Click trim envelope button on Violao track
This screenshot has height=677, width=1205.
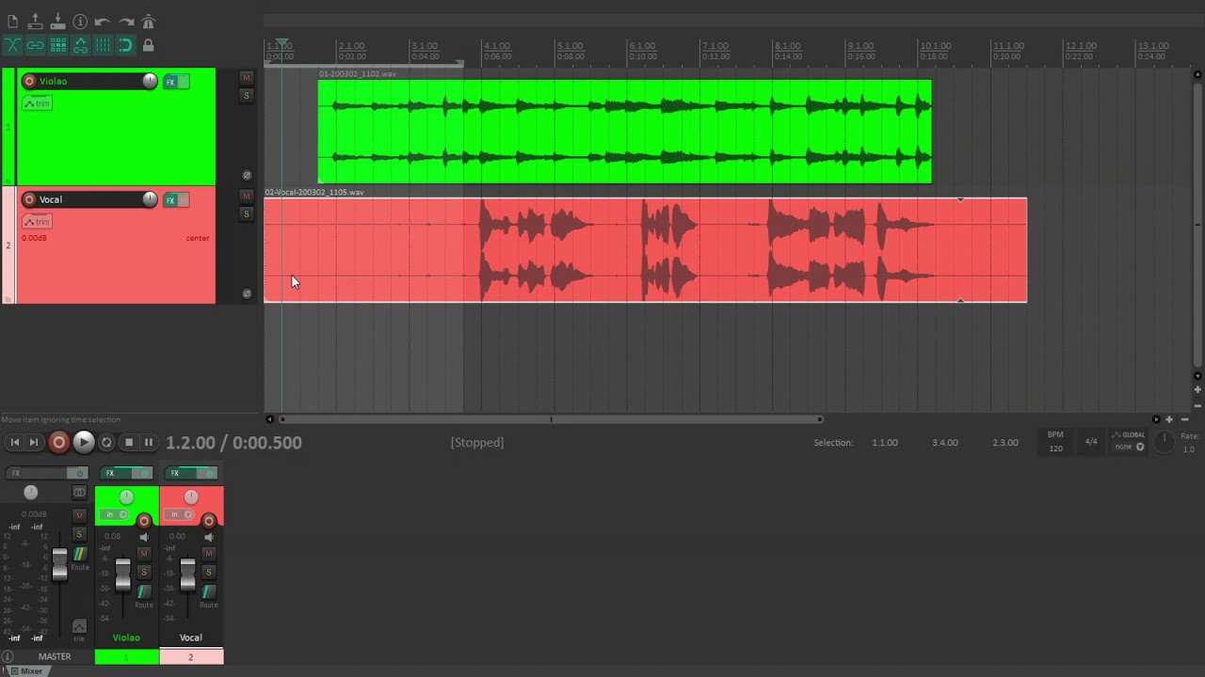[37, 103]
